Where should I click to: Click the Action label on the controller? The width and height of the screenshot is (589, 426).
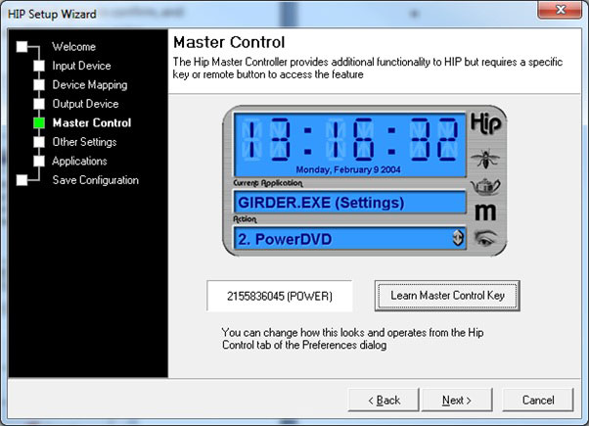245,218
